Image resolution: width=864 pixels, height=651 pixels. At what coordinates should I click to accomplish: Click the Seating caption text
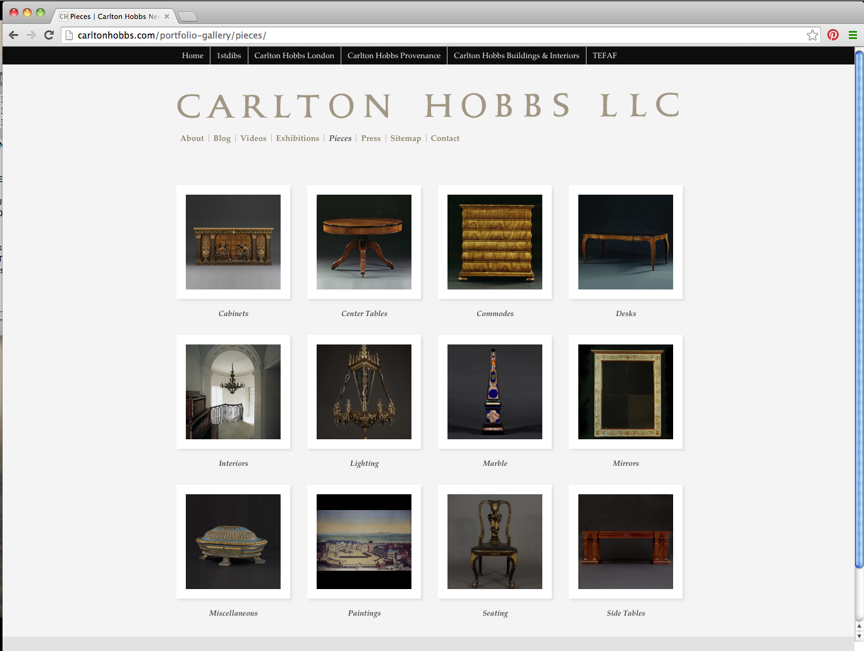click(x=495, y=613)
